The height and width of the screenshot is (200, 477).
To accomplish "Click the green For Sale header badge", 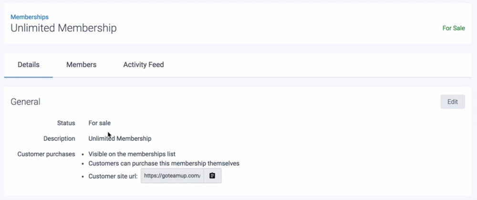I will click(x=453, y=28).
